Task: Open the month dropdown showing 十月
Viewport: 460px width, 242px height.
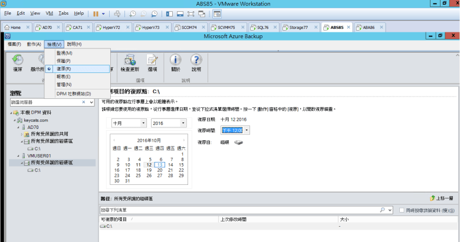Action: pos(129,123)
